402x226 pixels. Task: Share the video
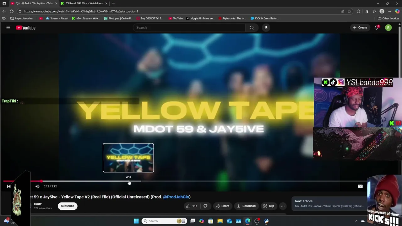222,206
